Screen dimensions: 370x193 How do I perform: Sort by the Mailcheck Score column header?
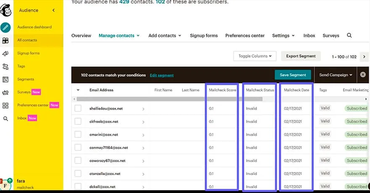(222, 90)
